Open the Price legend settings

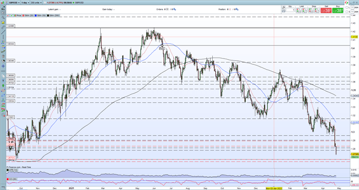(x=17, y=15)
